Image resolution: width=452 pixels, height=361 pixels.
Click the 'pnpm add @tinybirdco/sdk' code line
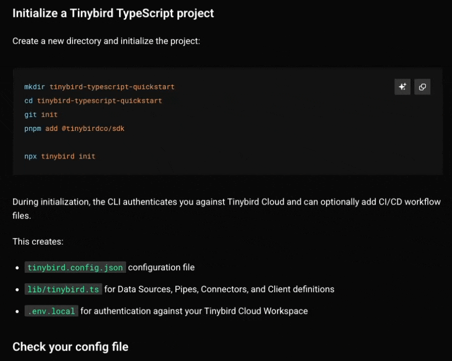[x=74, y=128]
